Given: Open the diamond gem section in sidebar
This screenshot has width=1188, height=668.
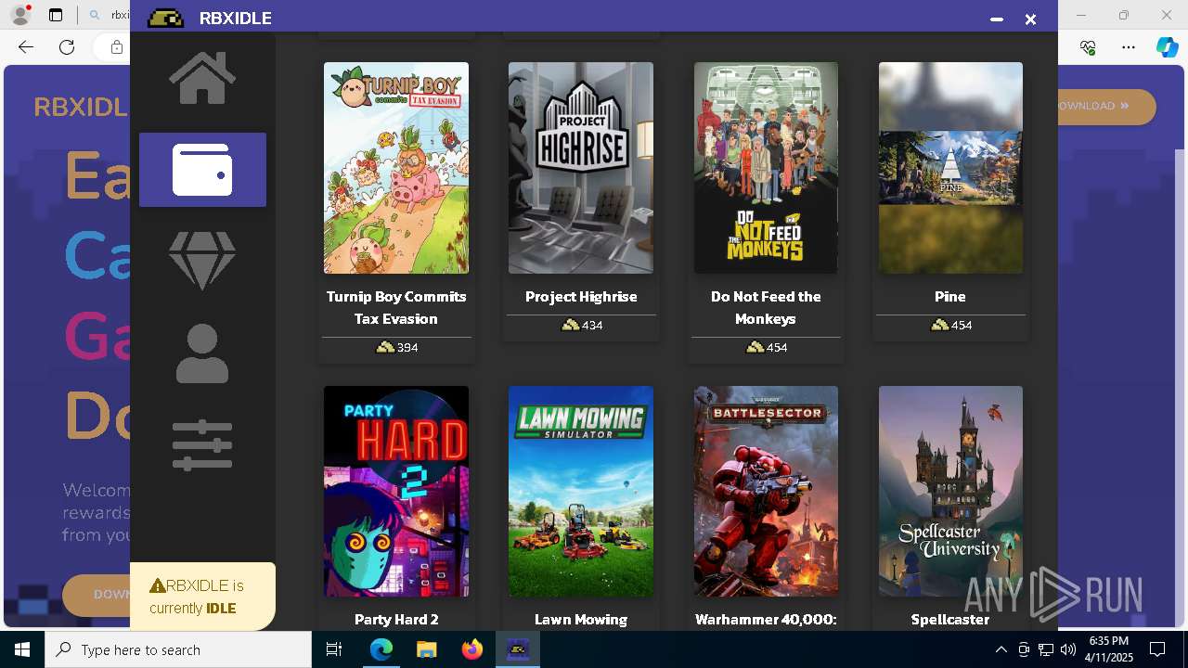Looking at the screenshot, I should [202, 260].
